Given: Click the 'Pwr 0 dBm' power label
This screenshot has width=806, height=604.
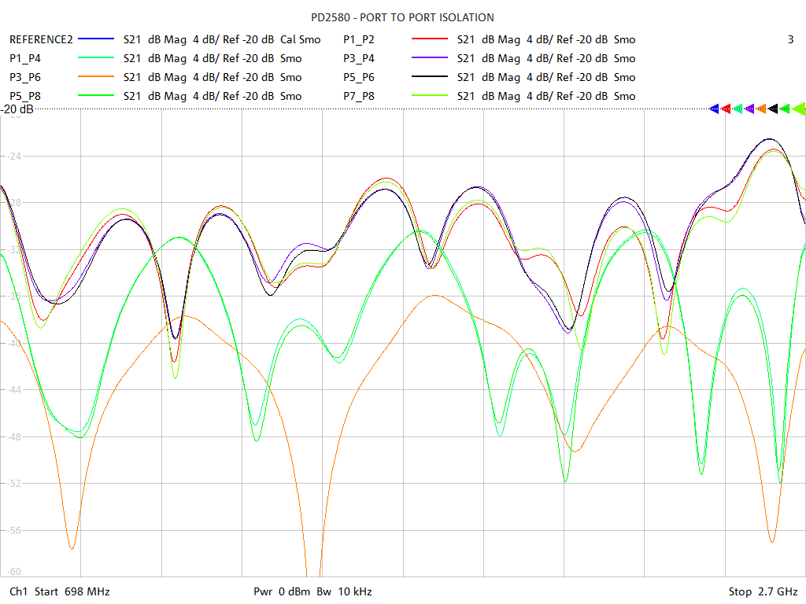Looking at the screenshot, I should tap(282, 591).
